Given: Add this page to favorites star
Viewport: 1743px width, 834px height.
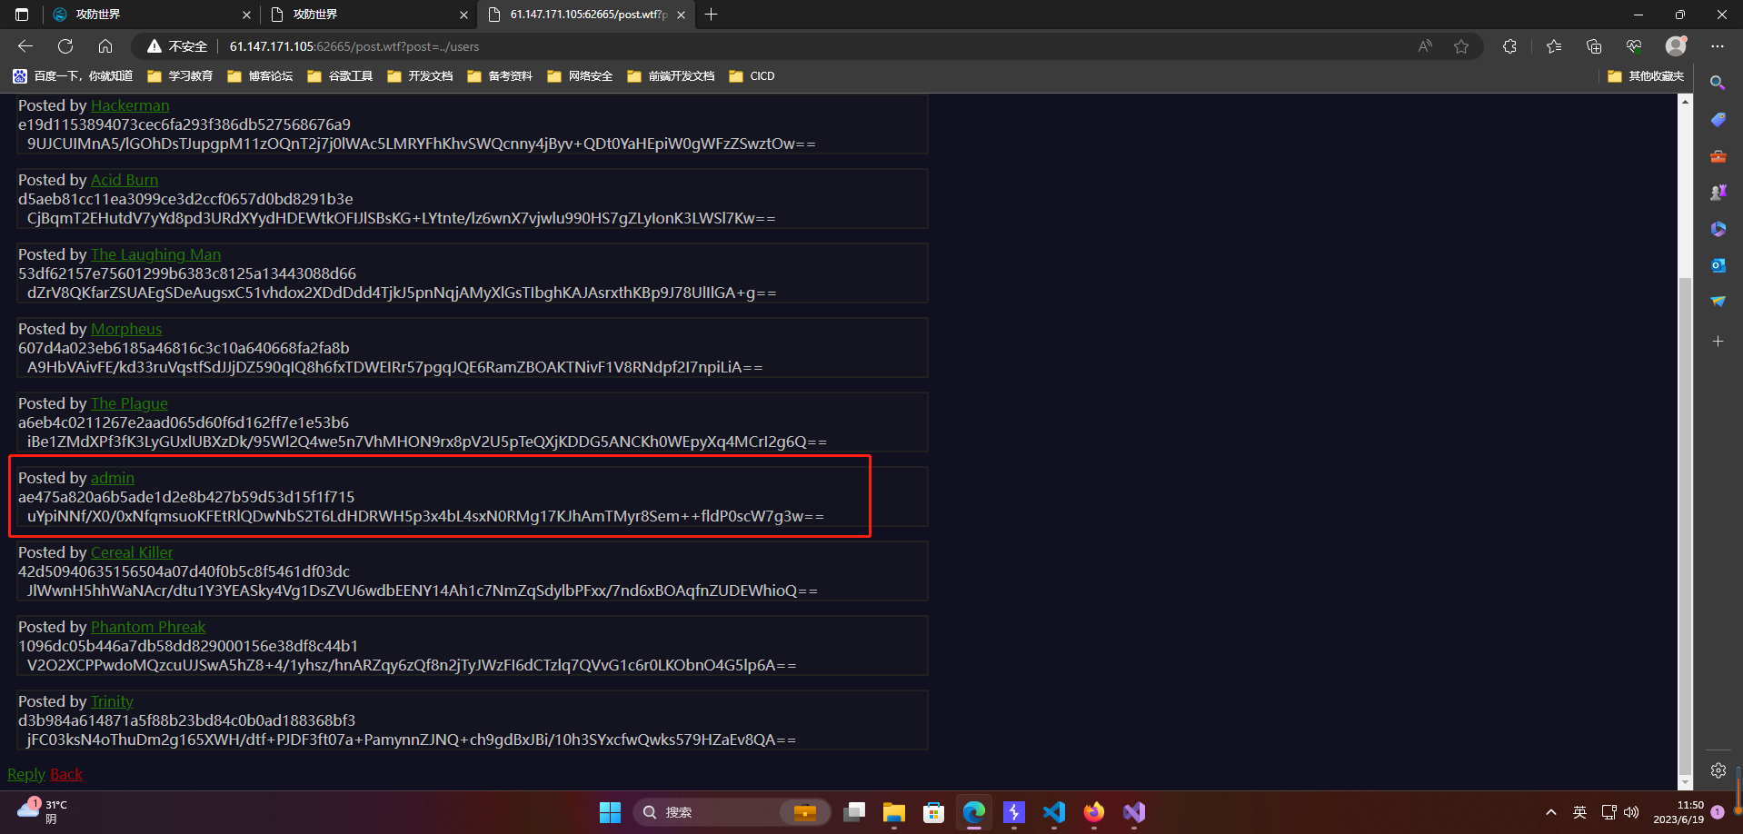Looking at the screenshot, I should tap(1461, 46).
